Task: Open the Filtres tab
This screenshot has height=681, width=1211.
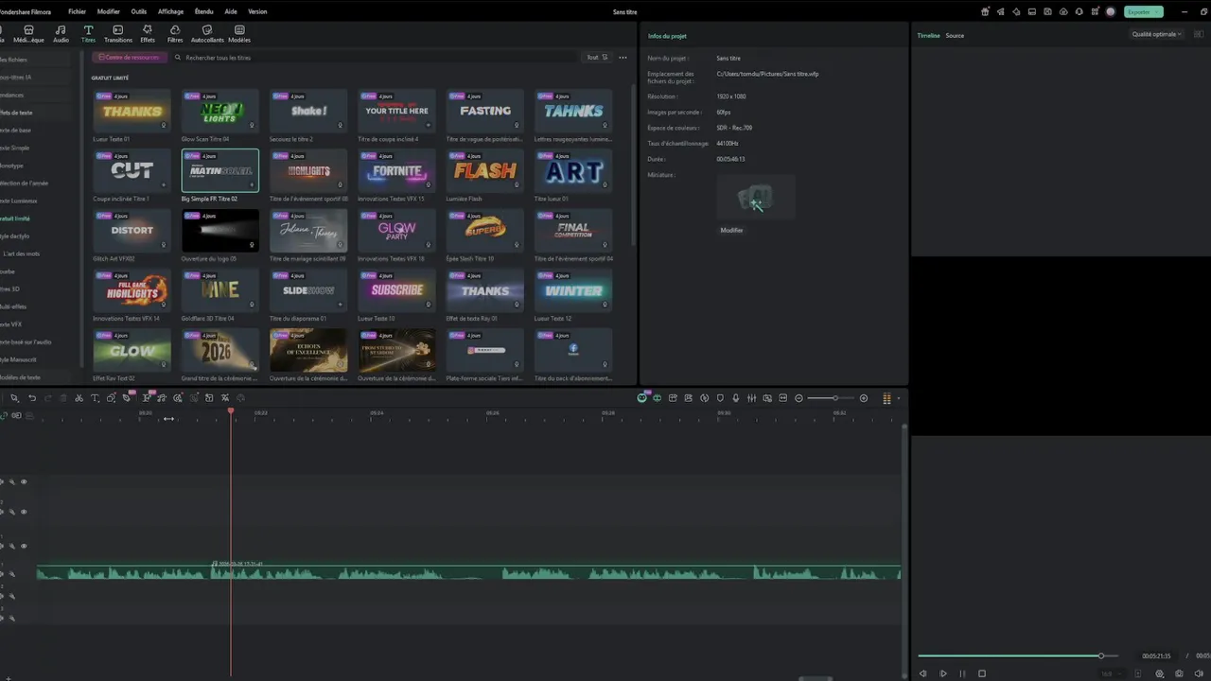Action: (175, 34)
